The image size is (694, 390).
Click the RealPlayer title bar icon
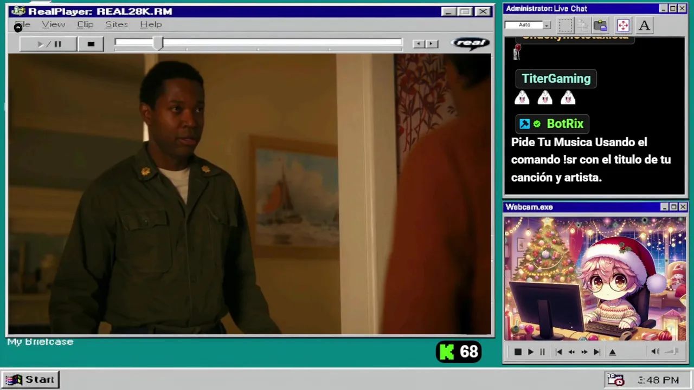pos(18,11)
